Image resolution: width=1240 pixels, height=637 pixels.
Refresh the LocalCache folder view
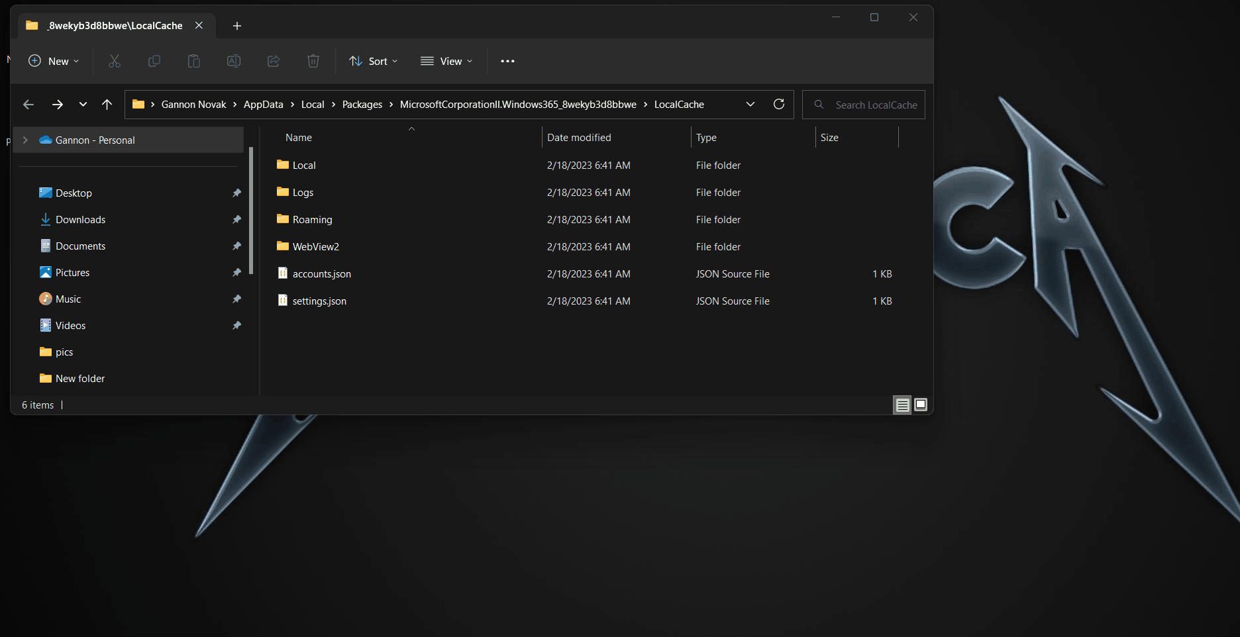pos(779,104)
